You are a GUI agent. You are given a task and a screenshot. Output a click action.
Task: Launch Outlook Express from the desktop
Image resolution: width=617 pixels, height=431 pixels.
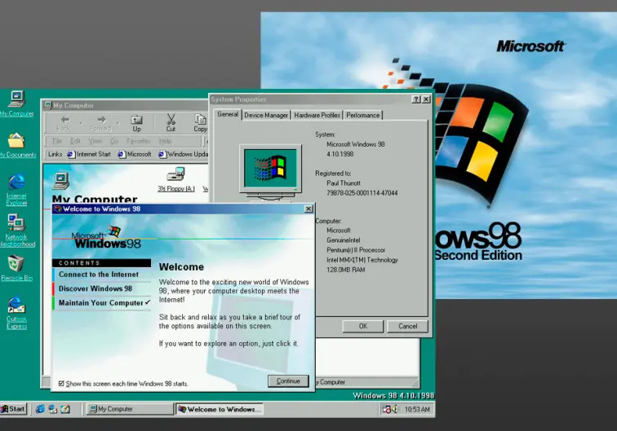[x=16, y=307]
